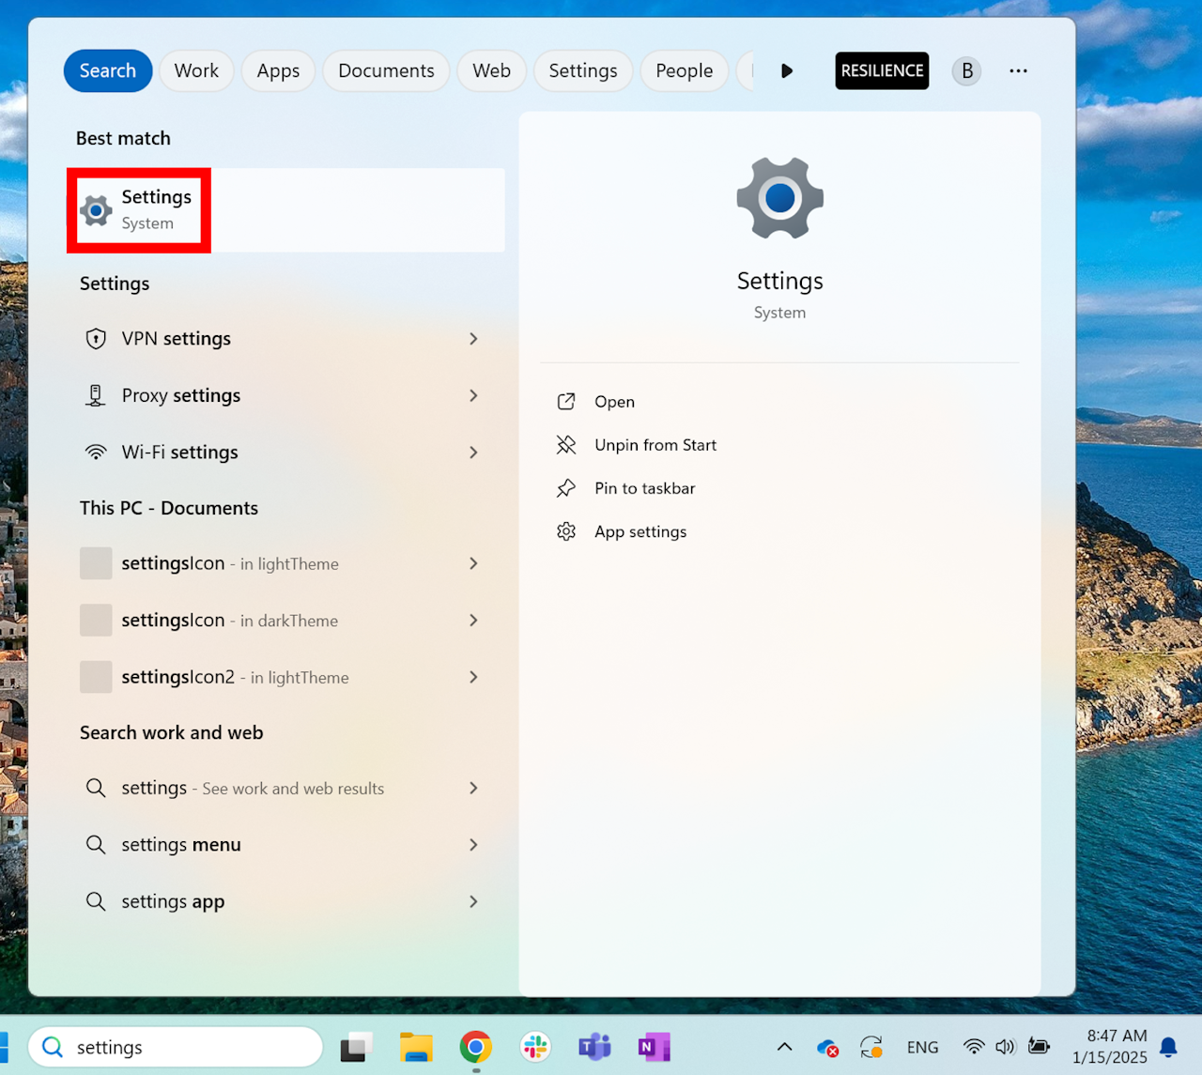The width and height of the screenshot is (1202, 1075).
Task: Open the three-dot more options menu
Action: click(x=1018, y=70)
